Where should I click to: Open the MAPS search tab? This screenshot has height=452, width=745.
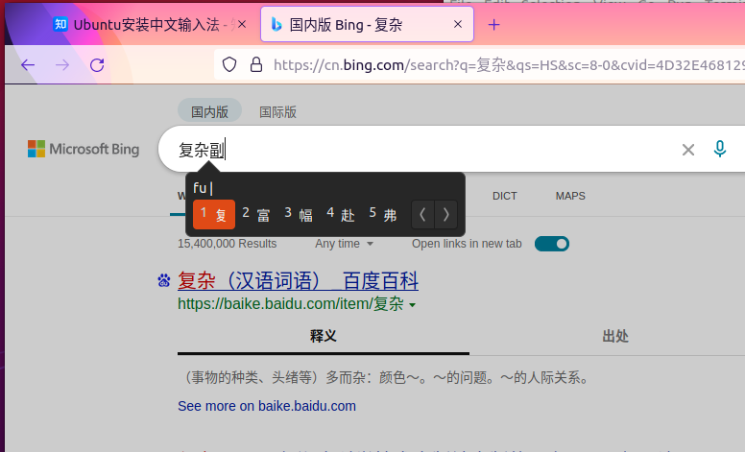[570, 196]
